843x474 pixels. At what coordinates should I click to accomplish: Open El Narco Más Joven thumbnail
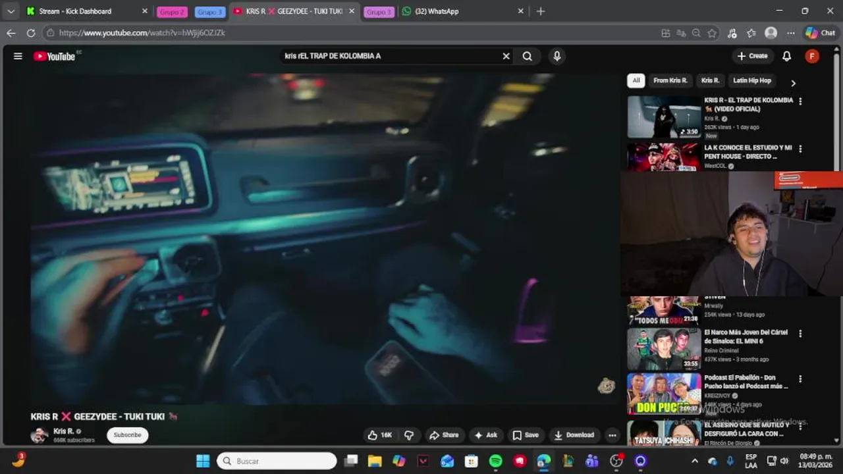click(x=664, y=349)
